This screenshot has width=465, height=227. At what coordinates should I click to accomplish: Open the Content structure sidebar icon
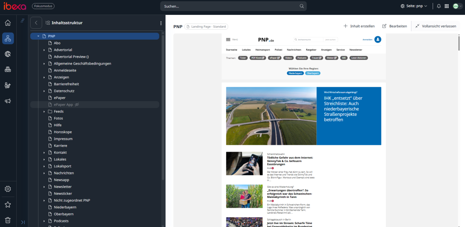(x=8, y=38)
